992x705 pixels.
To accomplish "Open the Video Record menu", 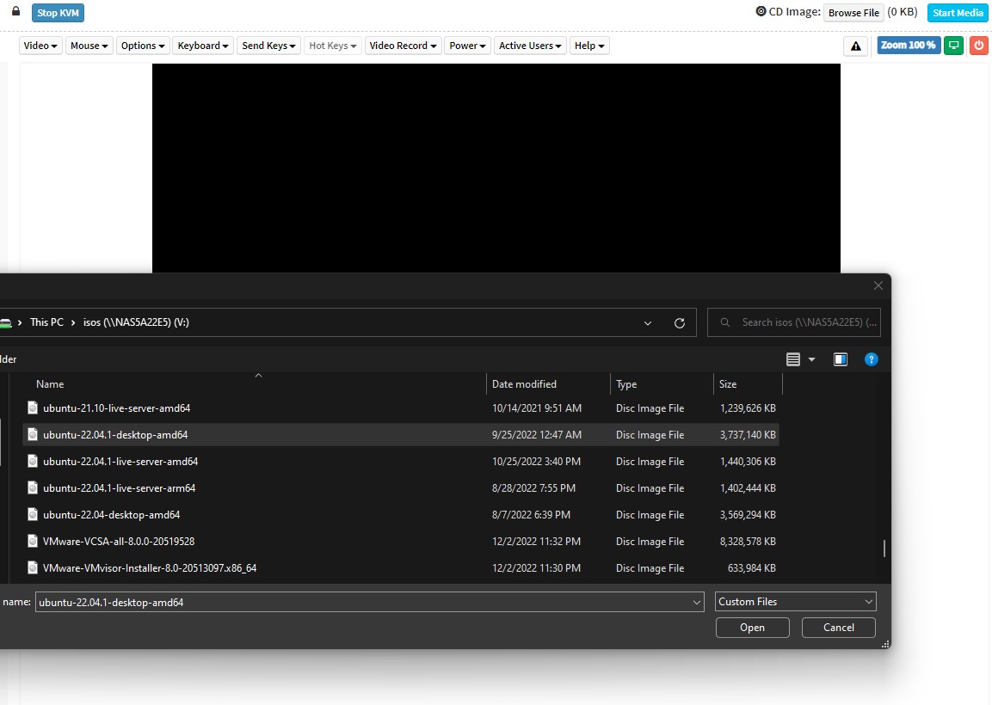I will tap(403, 46).
